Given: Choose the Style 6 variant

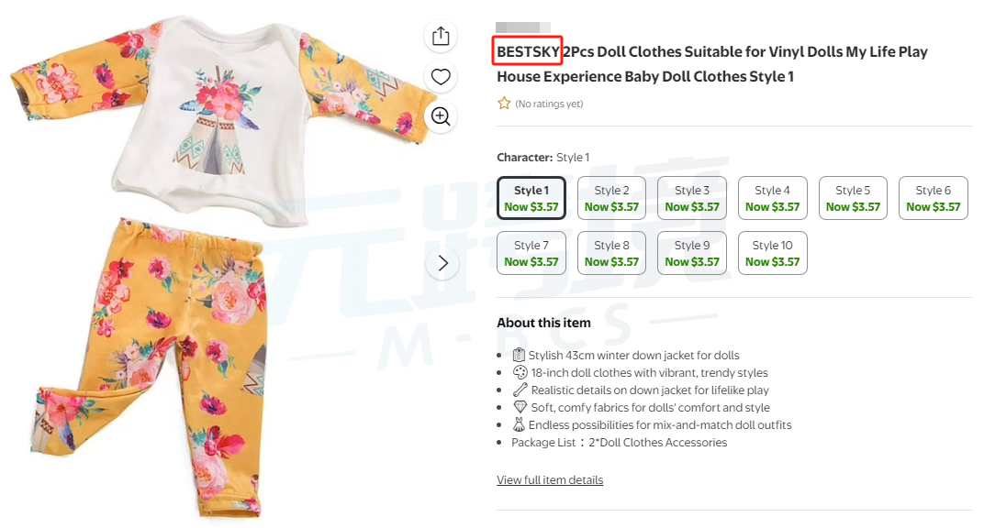Looking at the screenshot, I should tap(933, 198).
